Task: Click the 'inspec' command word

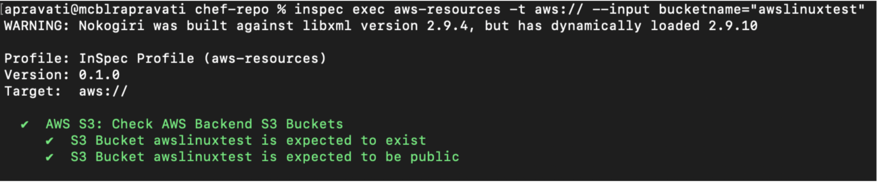Action: click(x=319, y=9)
